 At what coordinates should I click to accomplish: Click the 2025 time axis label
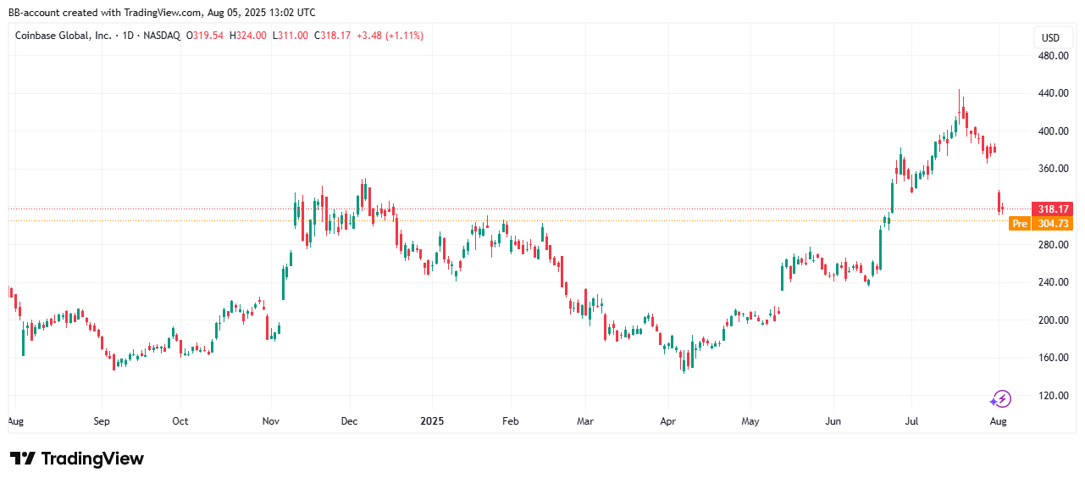click(x=432, y=420)
